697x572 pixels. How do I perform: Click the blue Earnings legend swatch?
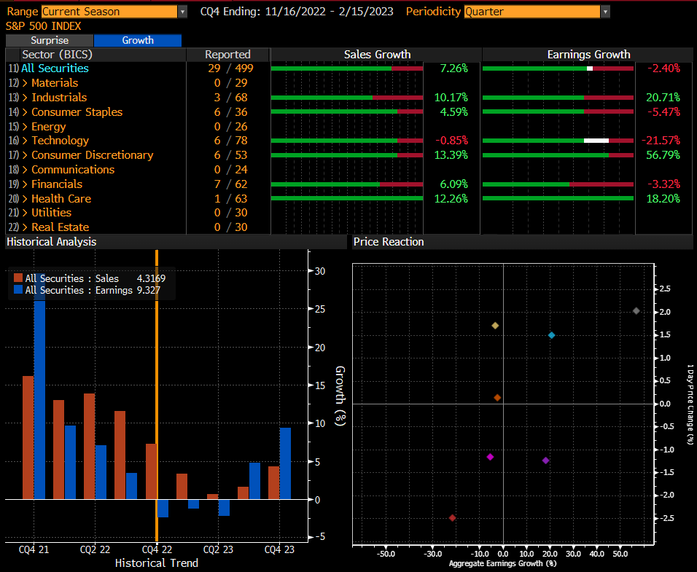click(x=18, y=290)
